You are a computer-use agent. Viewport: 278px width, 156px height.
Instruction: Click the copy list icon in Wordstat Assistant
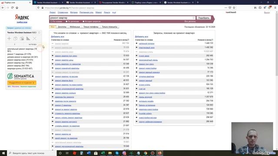coord(16,39)
